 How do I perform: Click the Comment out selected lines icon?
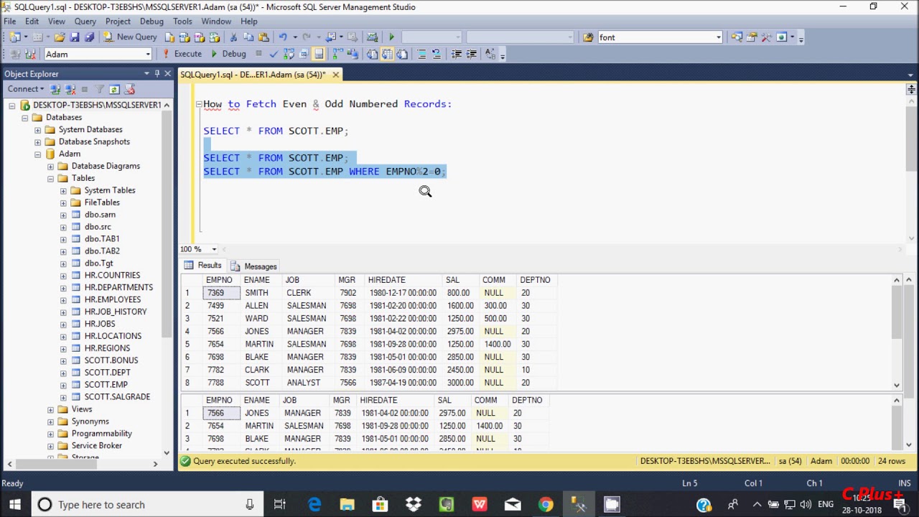click(x=421, y=54)
